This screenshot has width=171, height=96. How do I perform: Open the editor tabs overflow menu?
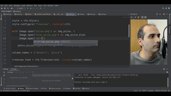pyautogui.click(x=128, y=14)
